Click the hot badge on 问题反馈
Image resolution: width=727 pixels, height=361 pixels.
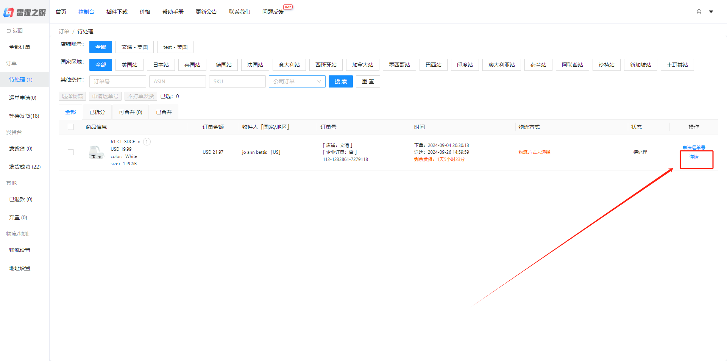point(288,6)
